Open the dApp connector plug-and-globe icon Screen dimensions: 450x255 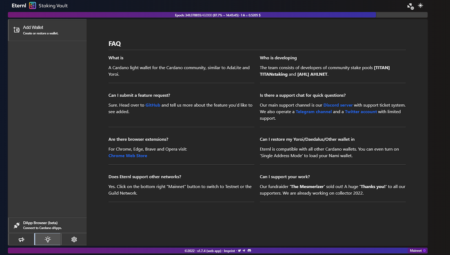click(x=410, y=6)
